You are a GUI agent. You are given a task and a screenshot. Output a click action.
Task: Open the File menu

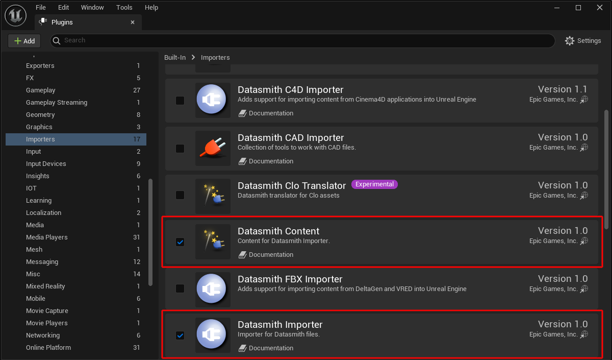pyautogui.click(x=41, y=8)
